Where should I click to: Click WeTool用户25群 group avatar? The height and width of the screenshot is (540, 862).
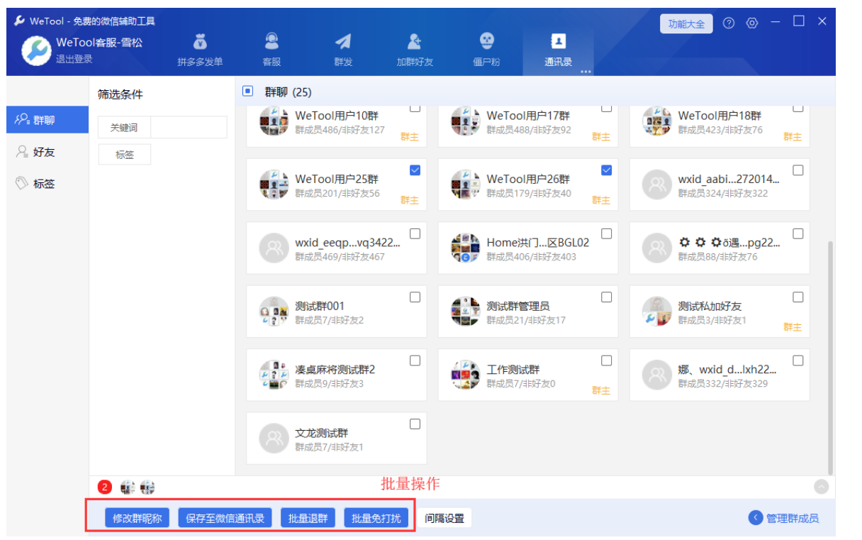tap(274, 184)
